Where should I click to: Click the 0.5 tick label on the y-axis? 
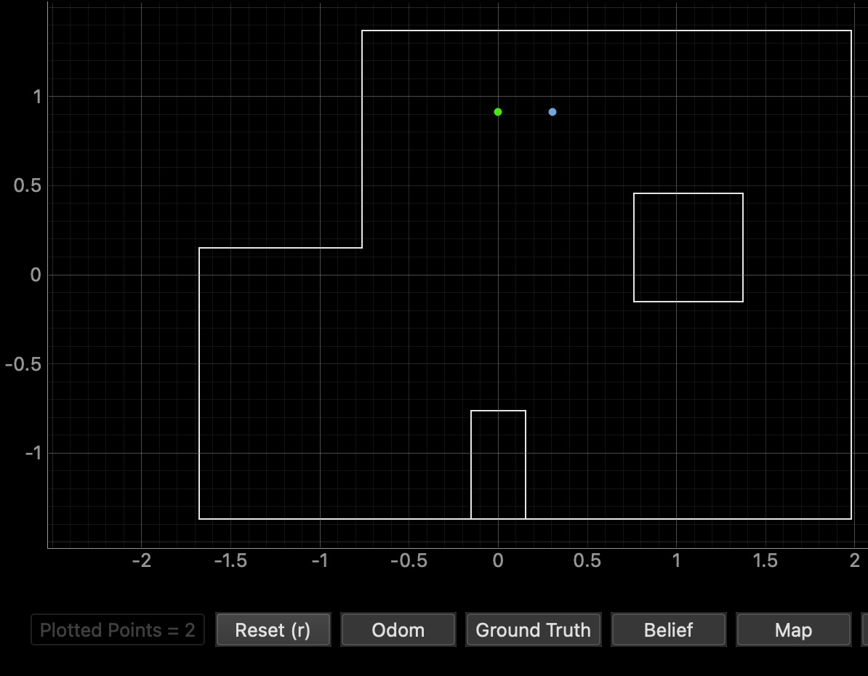click(28, 185)
